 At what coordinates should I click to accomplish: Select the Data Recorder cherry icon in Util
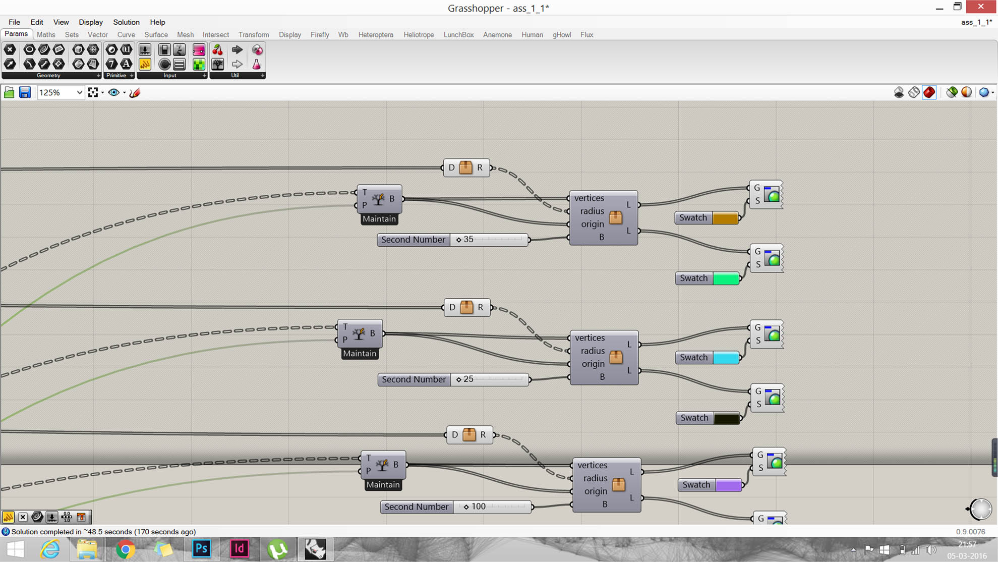[217, 49]
